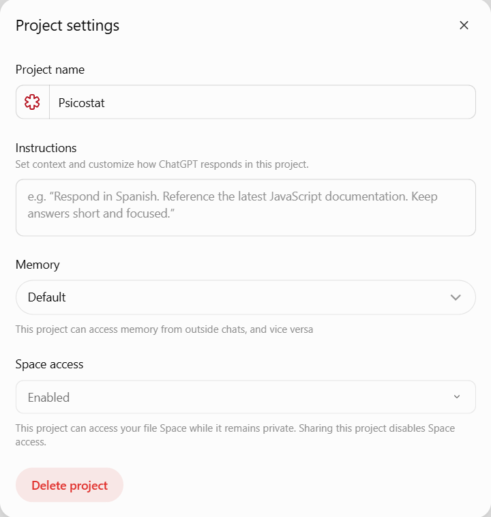Image resolution: width=491 pixels, height=517 pixels.
Task: Select the Enabled value in Space access
Action: pyautogui.click(x=49, y=398)
